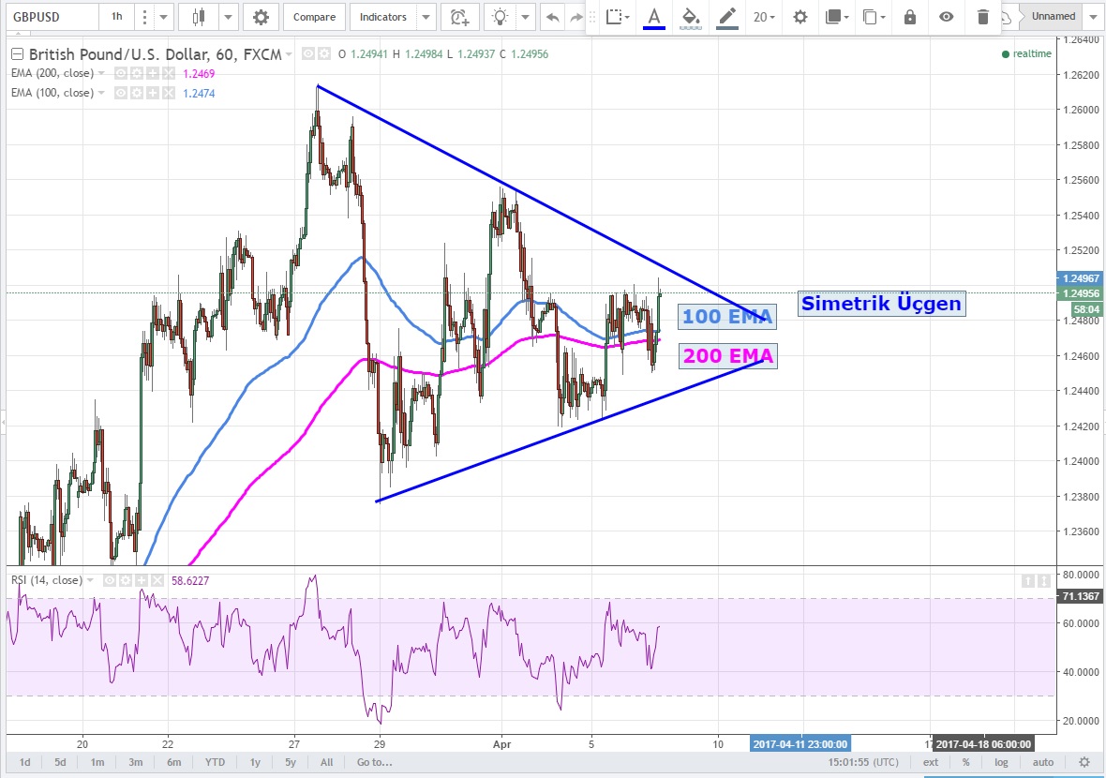Click the Go to... date link
Screen dimensions: 1106x778
pyautogui.click(x=373, y=762)
